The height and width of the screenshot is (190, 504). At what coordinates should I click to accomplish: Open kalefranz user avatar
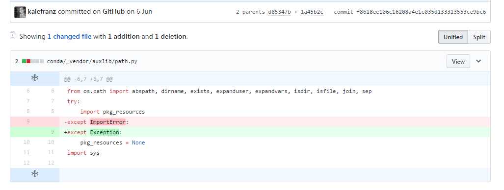coord(20,12)
